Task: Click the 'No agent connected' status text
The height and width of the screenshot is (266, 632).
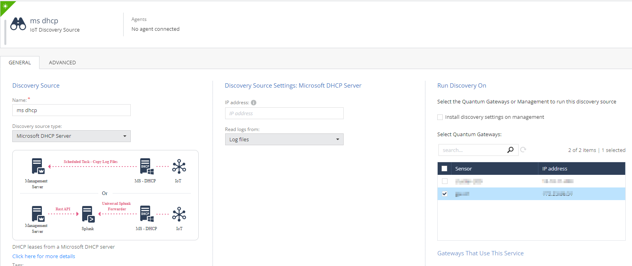Action: tap(156, 29)
